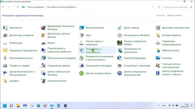Expand chevron after Все элементы панели управления
Viewport: 195px width, 109px height.
(x=77, y=7)
